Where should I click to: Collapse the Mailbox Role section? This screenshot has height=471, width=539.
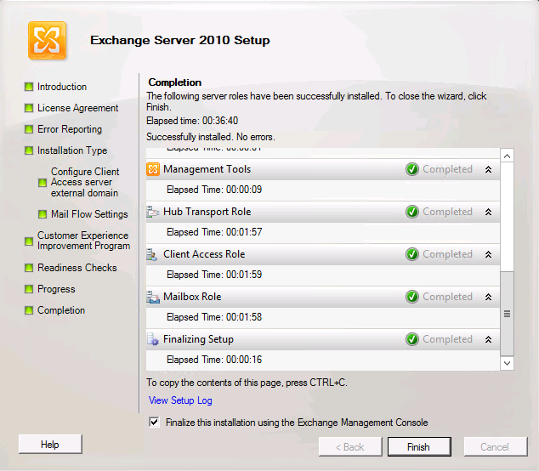coord(489,297)
